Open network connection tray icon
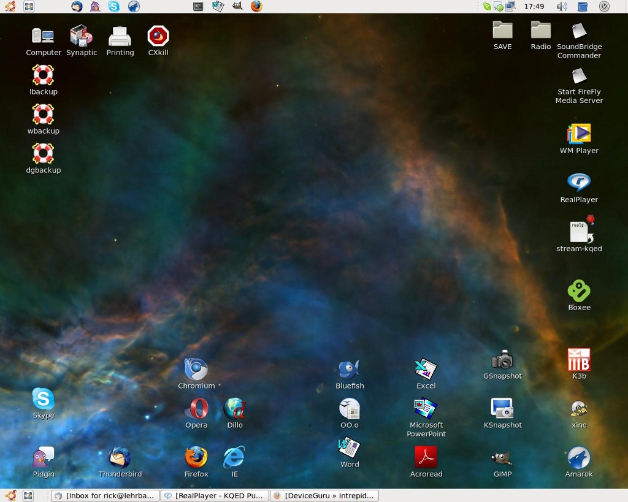 point(510,6)
